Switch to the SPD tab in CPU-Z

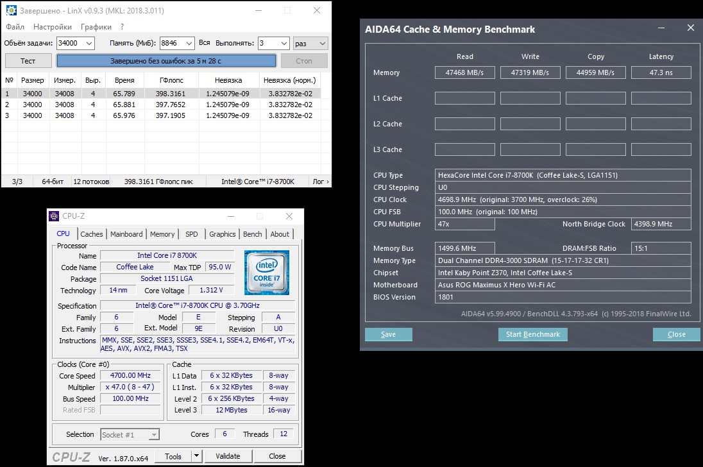pyautogui.click(x=191, y=234)
